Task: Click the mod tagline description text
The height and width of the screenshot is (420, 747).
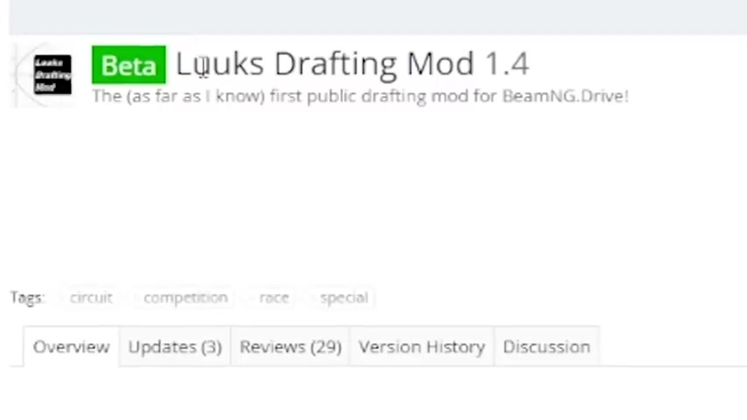Action: pyautogui.click(x=360, y=96)
